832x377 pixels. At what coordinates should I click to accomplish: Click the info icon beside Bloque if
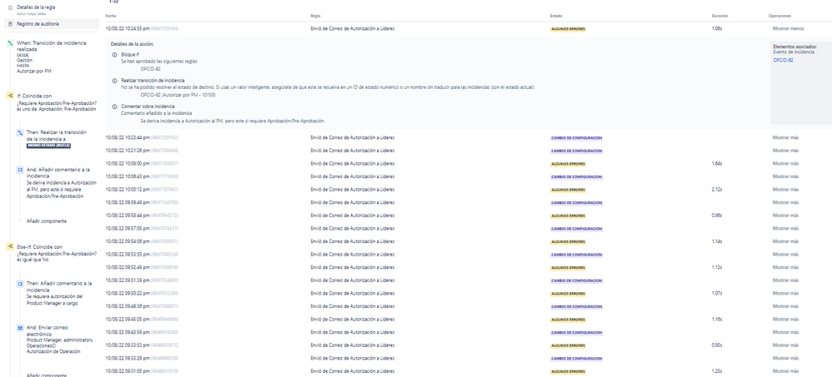[x=114, y=55]
